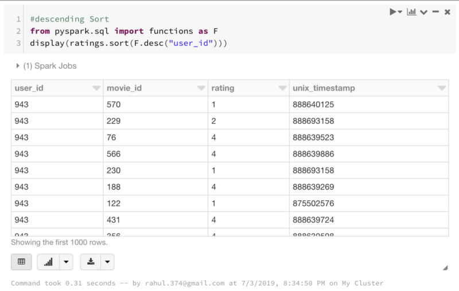Delete the cell with the X icon

coord(447,11)
